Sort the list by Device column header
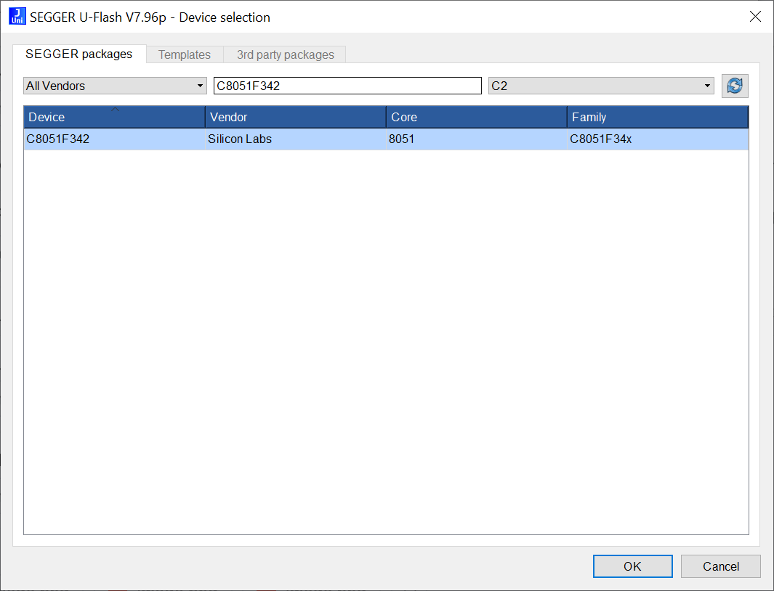Screen dimensions: 774x591 pos(115,117)
